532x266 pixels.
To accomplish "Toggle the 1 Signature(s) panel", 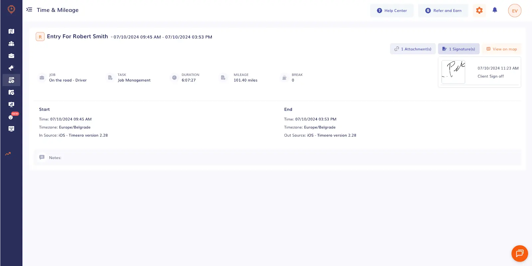I will [459, 49].
